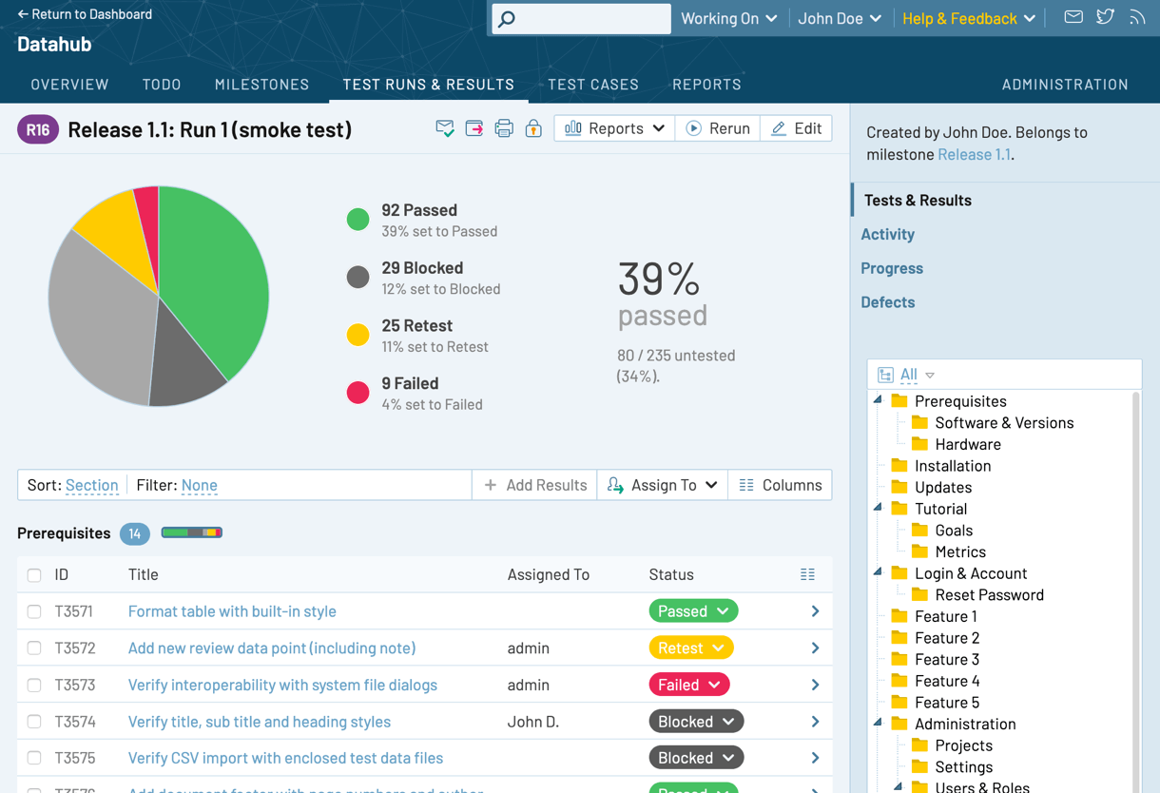Click the Rerun button
This screenshot has width=1160, height=793.
click(718, 128)
